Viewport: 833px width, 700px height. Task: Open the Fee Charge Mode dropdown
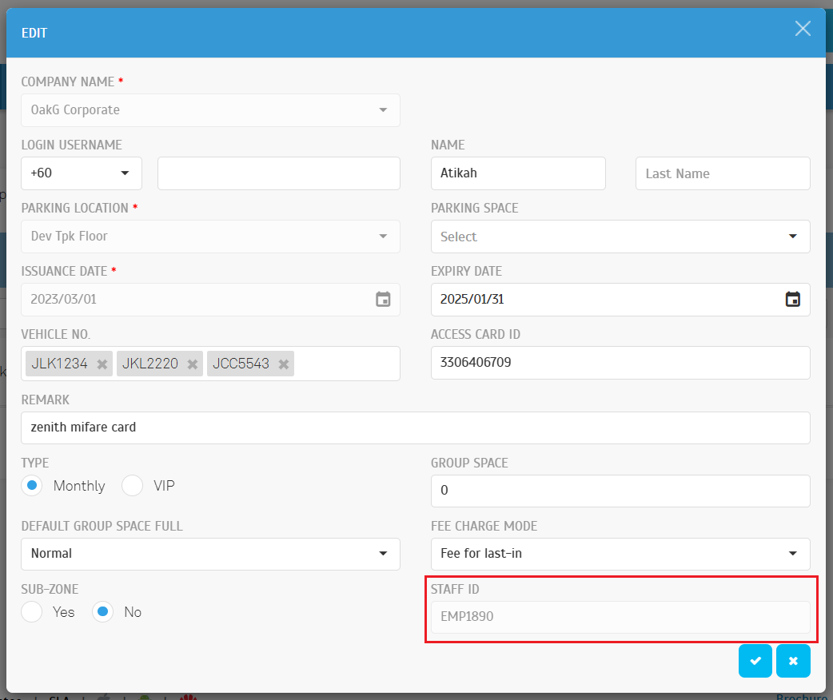[x=620, y=554]
